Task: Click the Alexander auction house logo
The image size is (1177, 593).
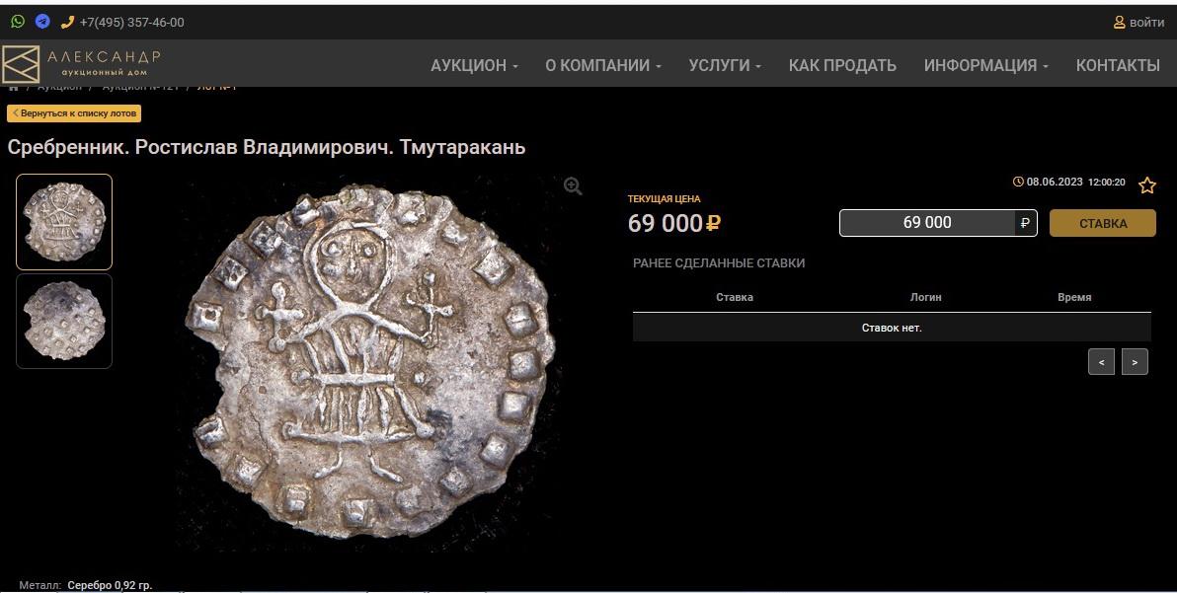Action: [x=81, y=64]
